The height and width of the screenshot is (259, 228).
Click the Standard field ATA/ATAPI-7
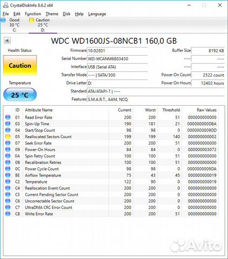[x=156, y=91]
